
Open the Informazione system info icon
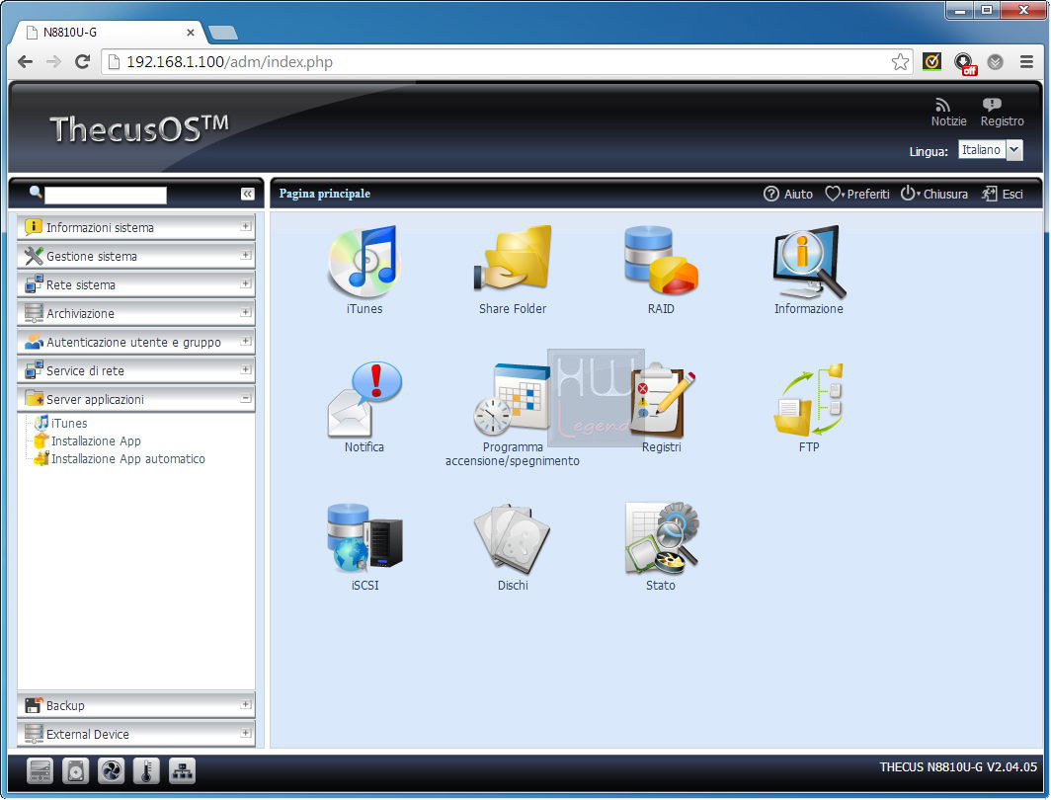pyautogui.click(x=809, y=262)
